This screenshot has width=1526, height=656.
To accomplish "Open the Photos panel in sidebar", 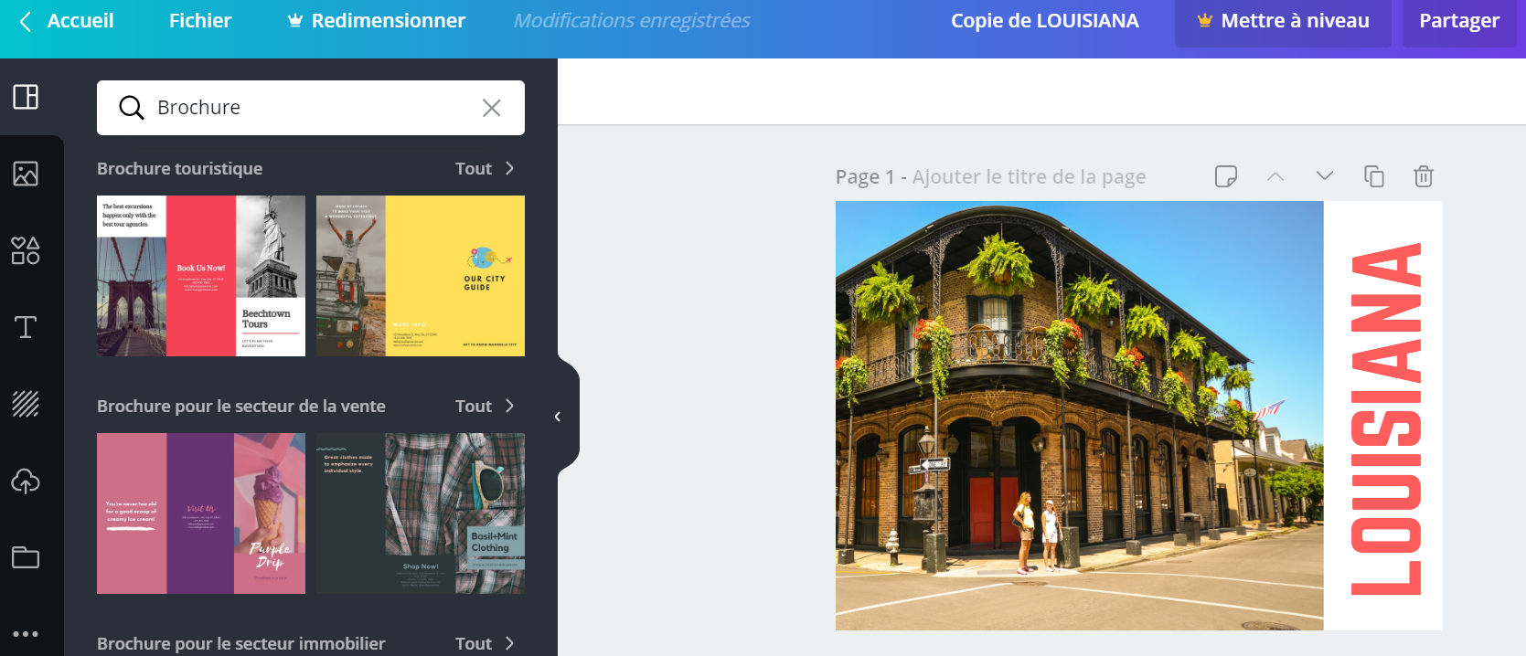I will click(26, 174).
